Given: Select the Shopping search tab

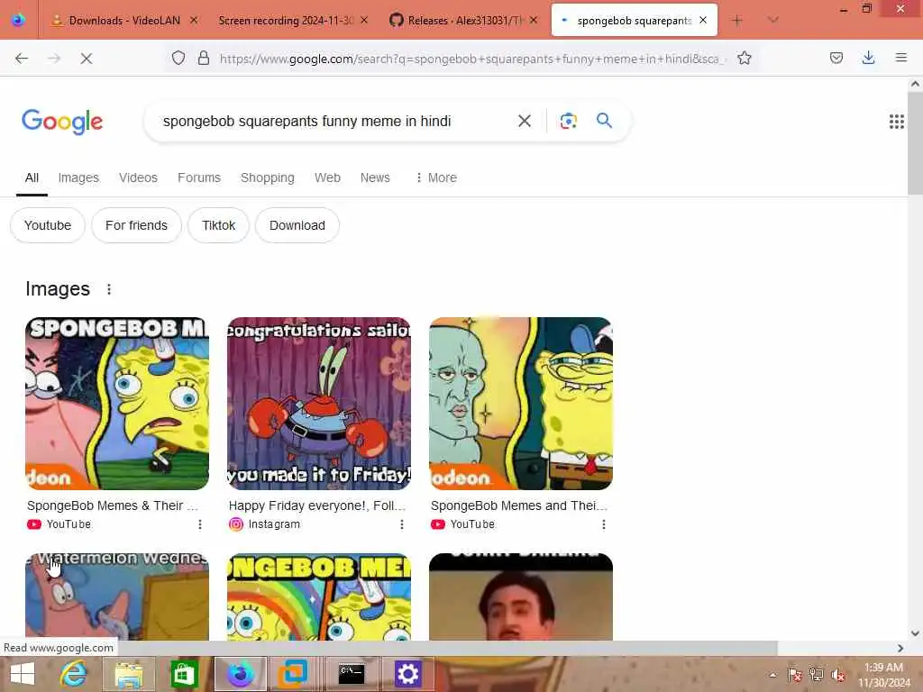Looking at the screenshot, I should (267, 178).
